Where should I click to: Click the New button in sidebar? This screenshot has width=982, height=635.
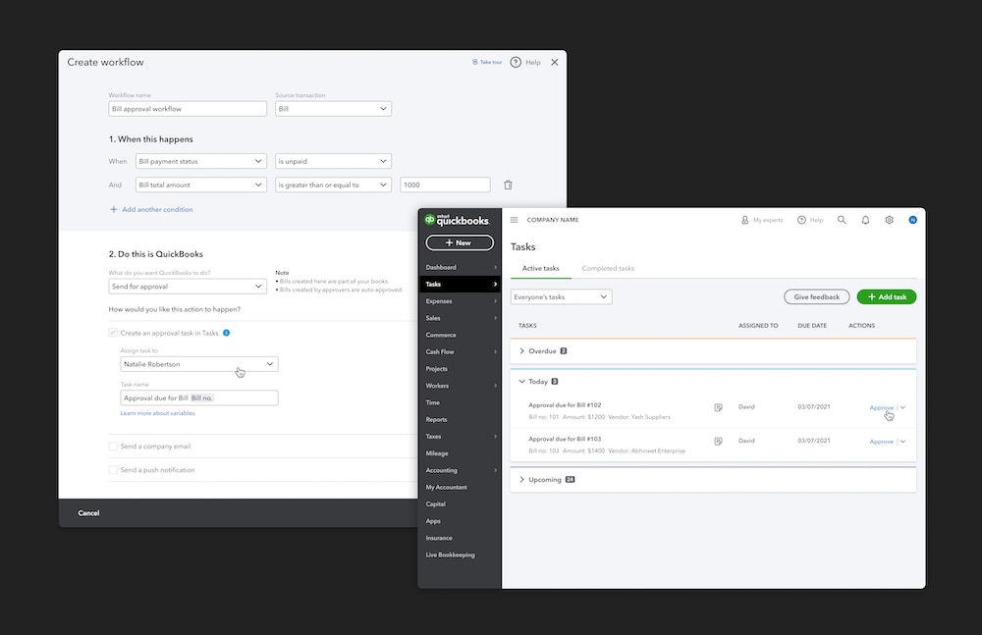(460, 242)
